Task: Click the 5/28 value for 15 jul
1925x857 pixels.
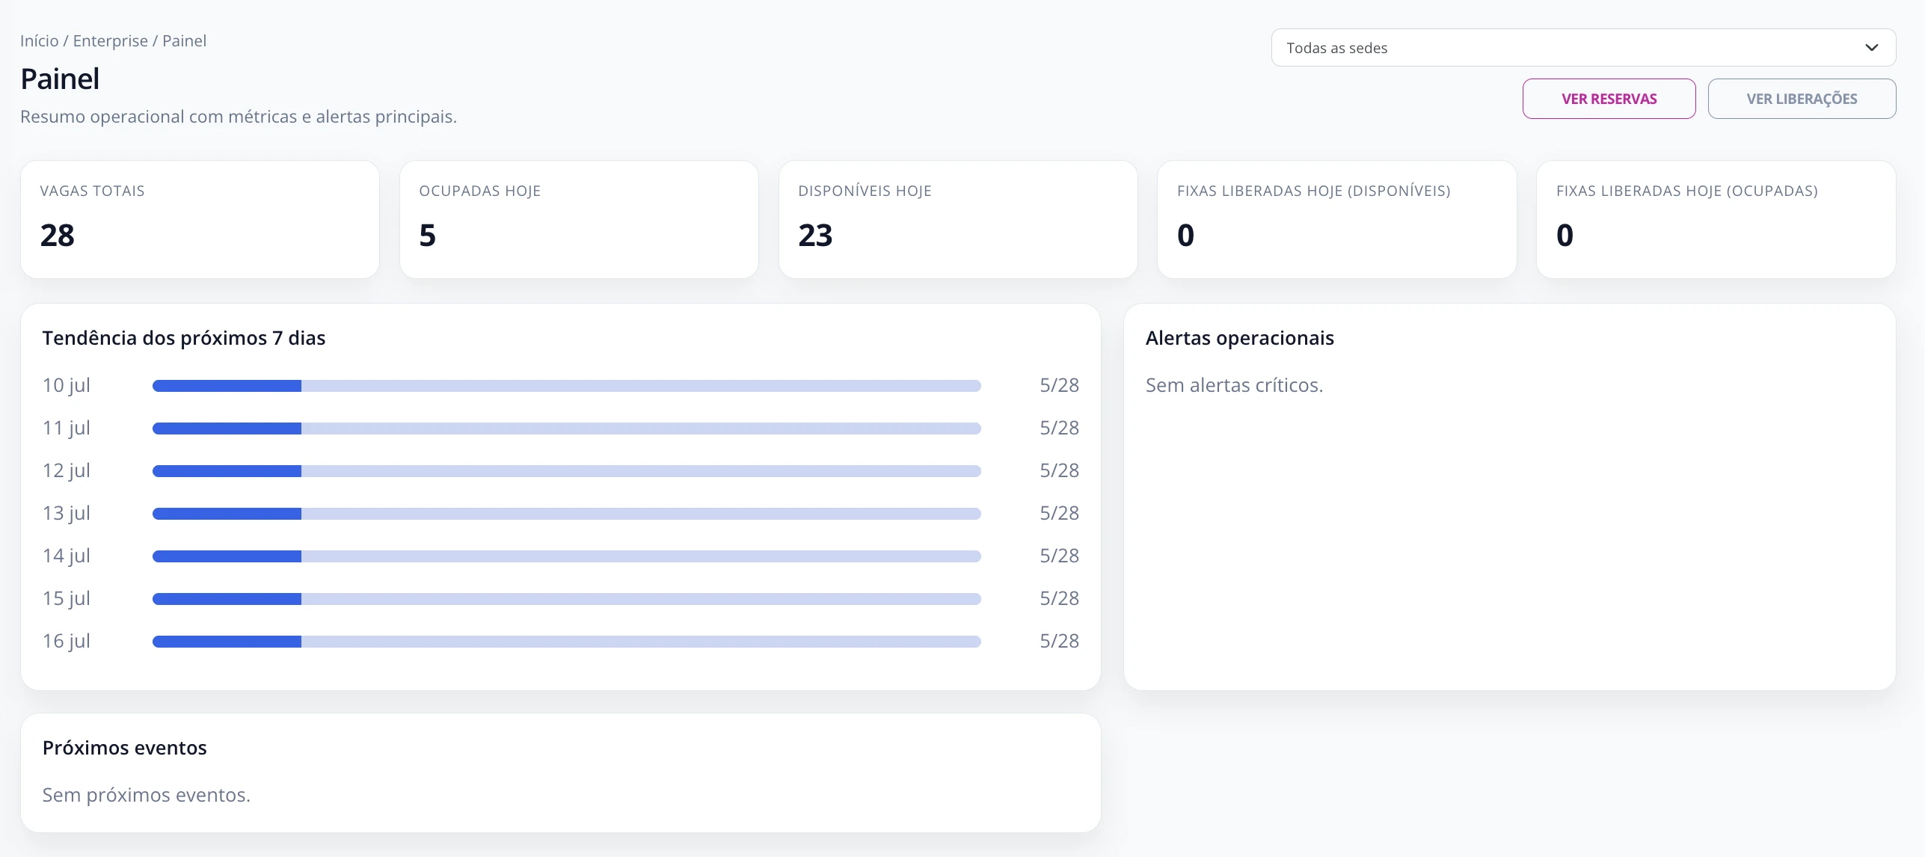Action: coord(1059,598)
